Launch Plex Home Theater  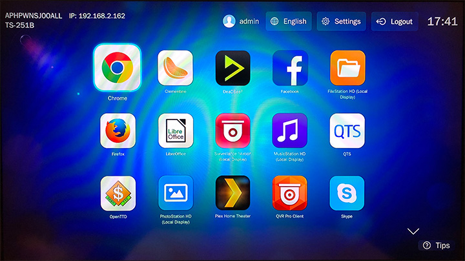(232, 193)
